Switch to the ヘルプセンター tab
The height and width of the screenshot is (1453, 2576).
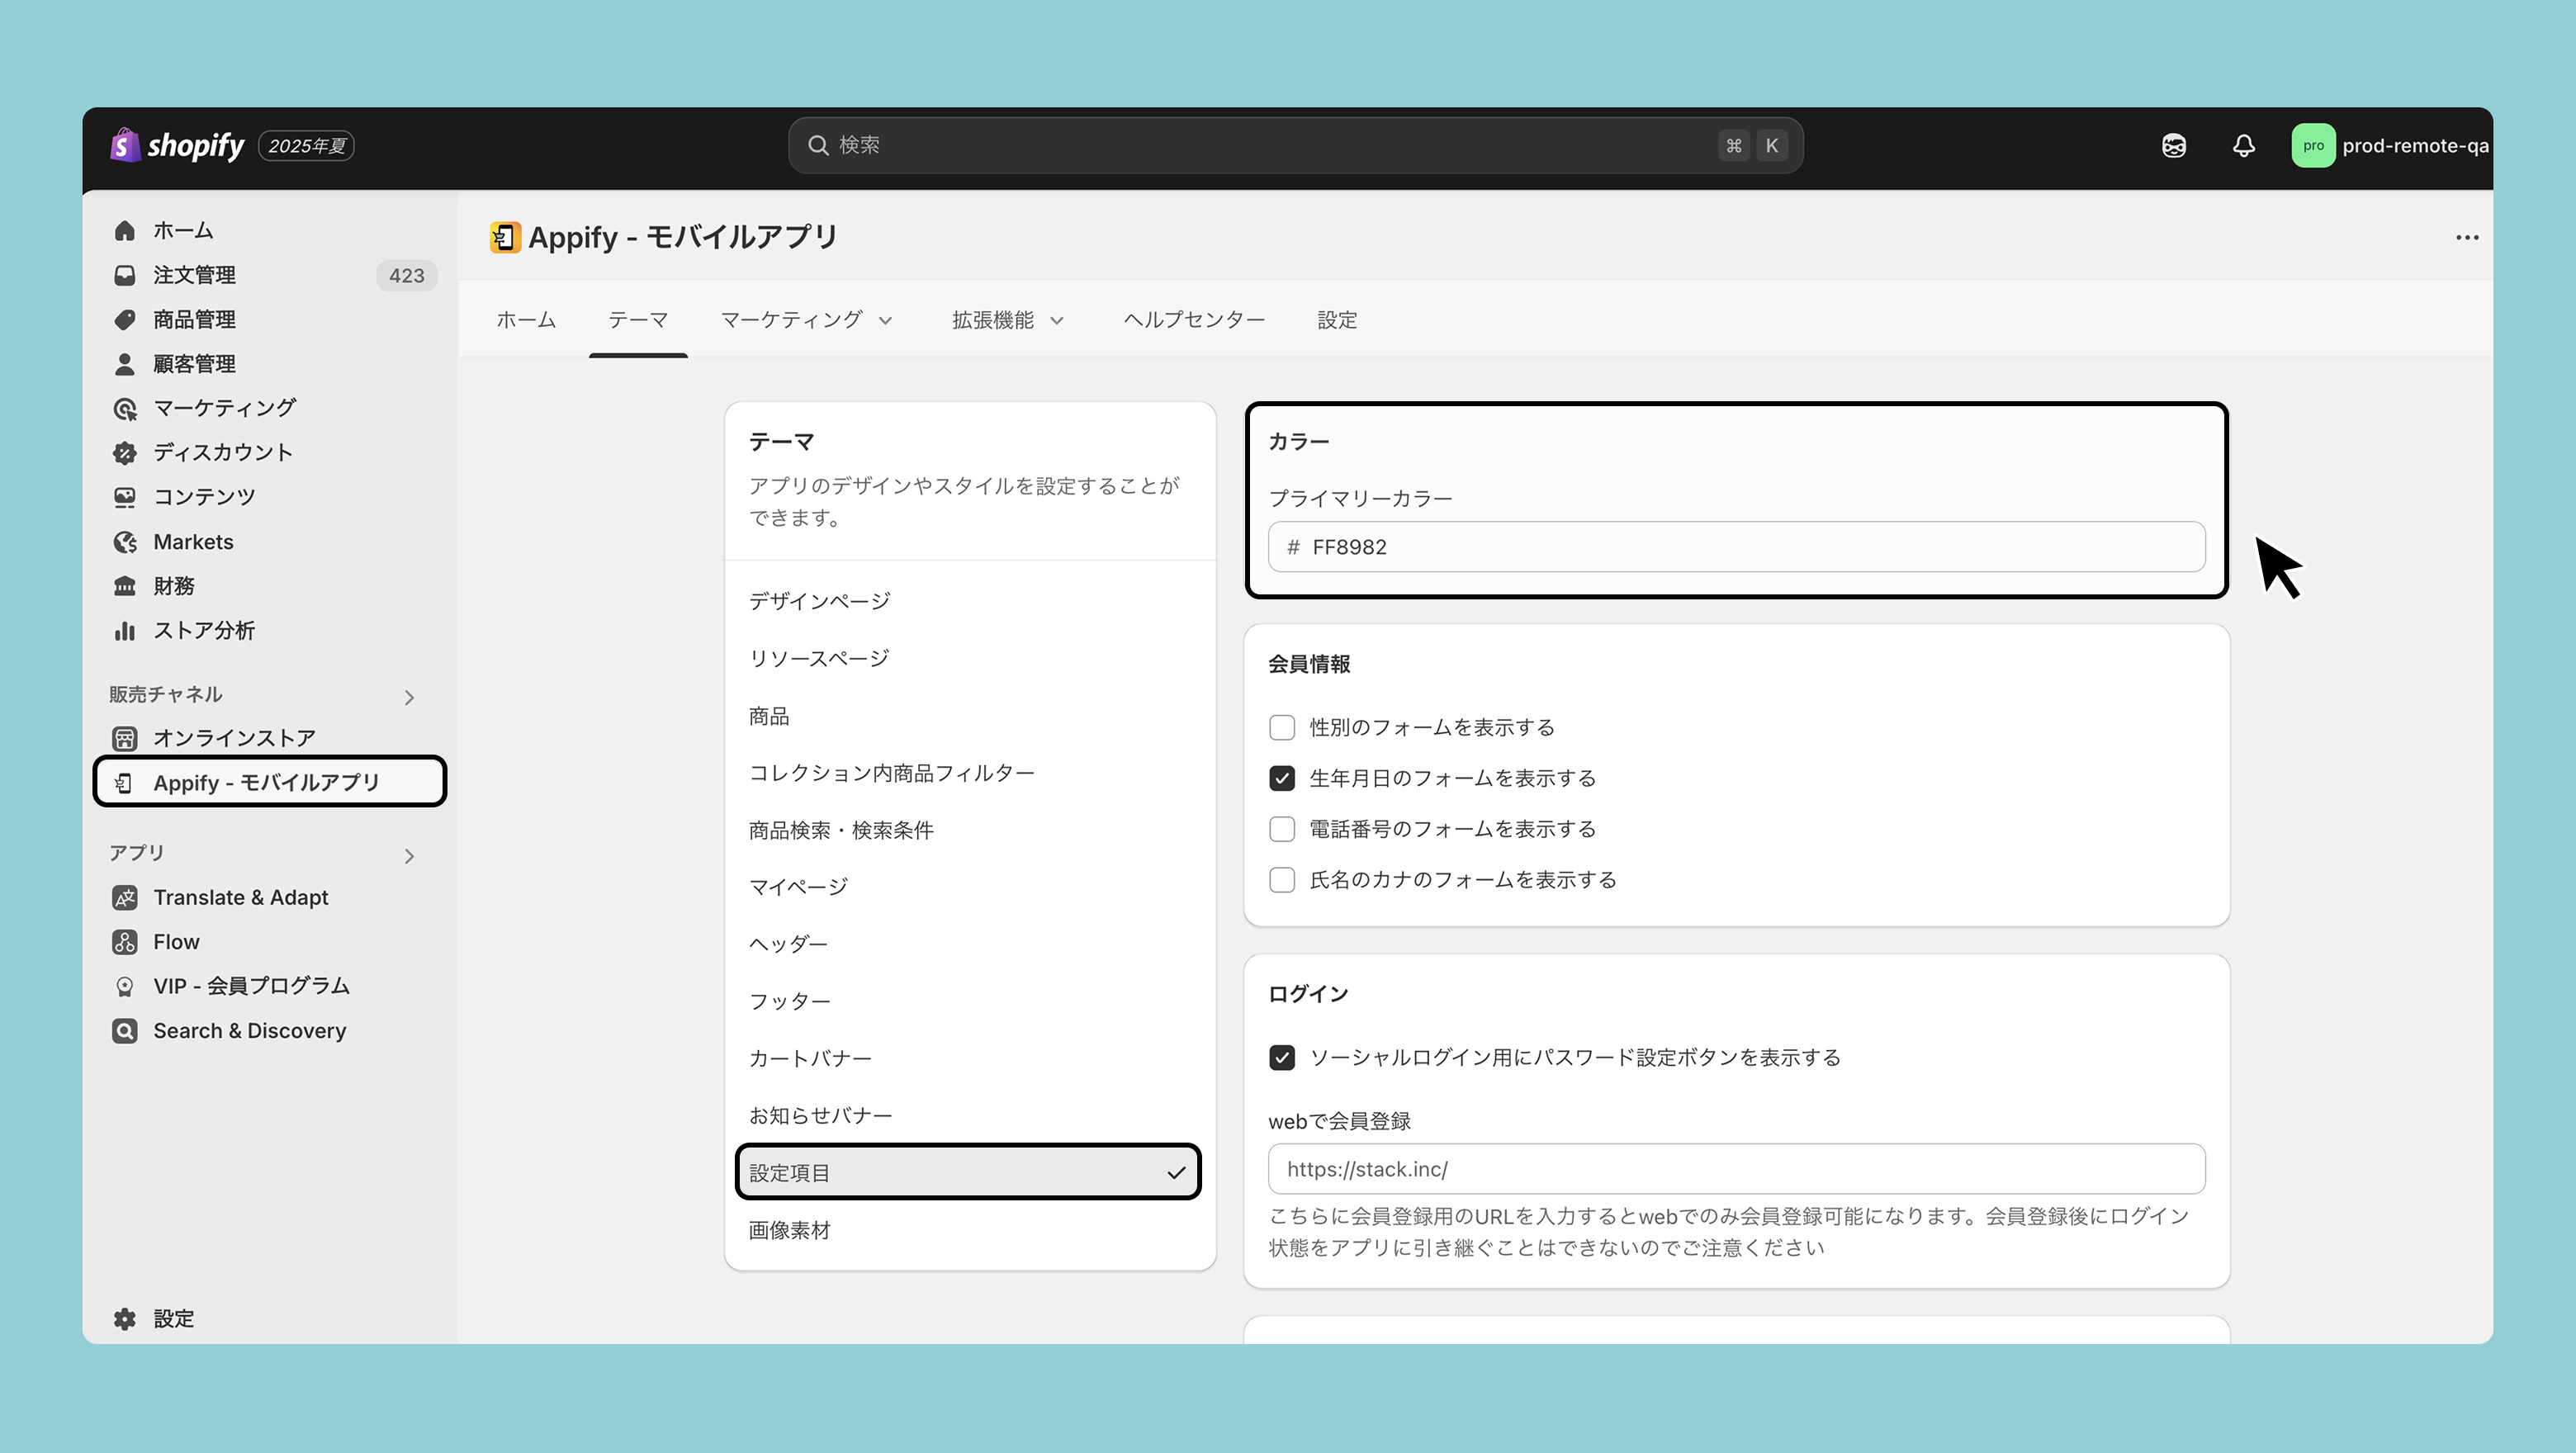click(x=1193, y=320)
